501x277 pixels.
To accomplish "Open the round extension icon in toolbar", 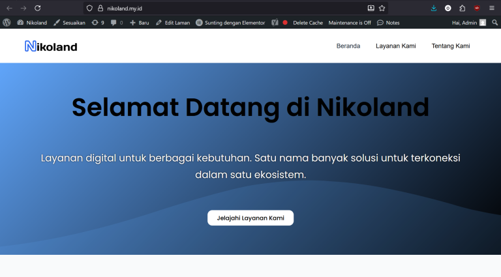I will point(448,8).
